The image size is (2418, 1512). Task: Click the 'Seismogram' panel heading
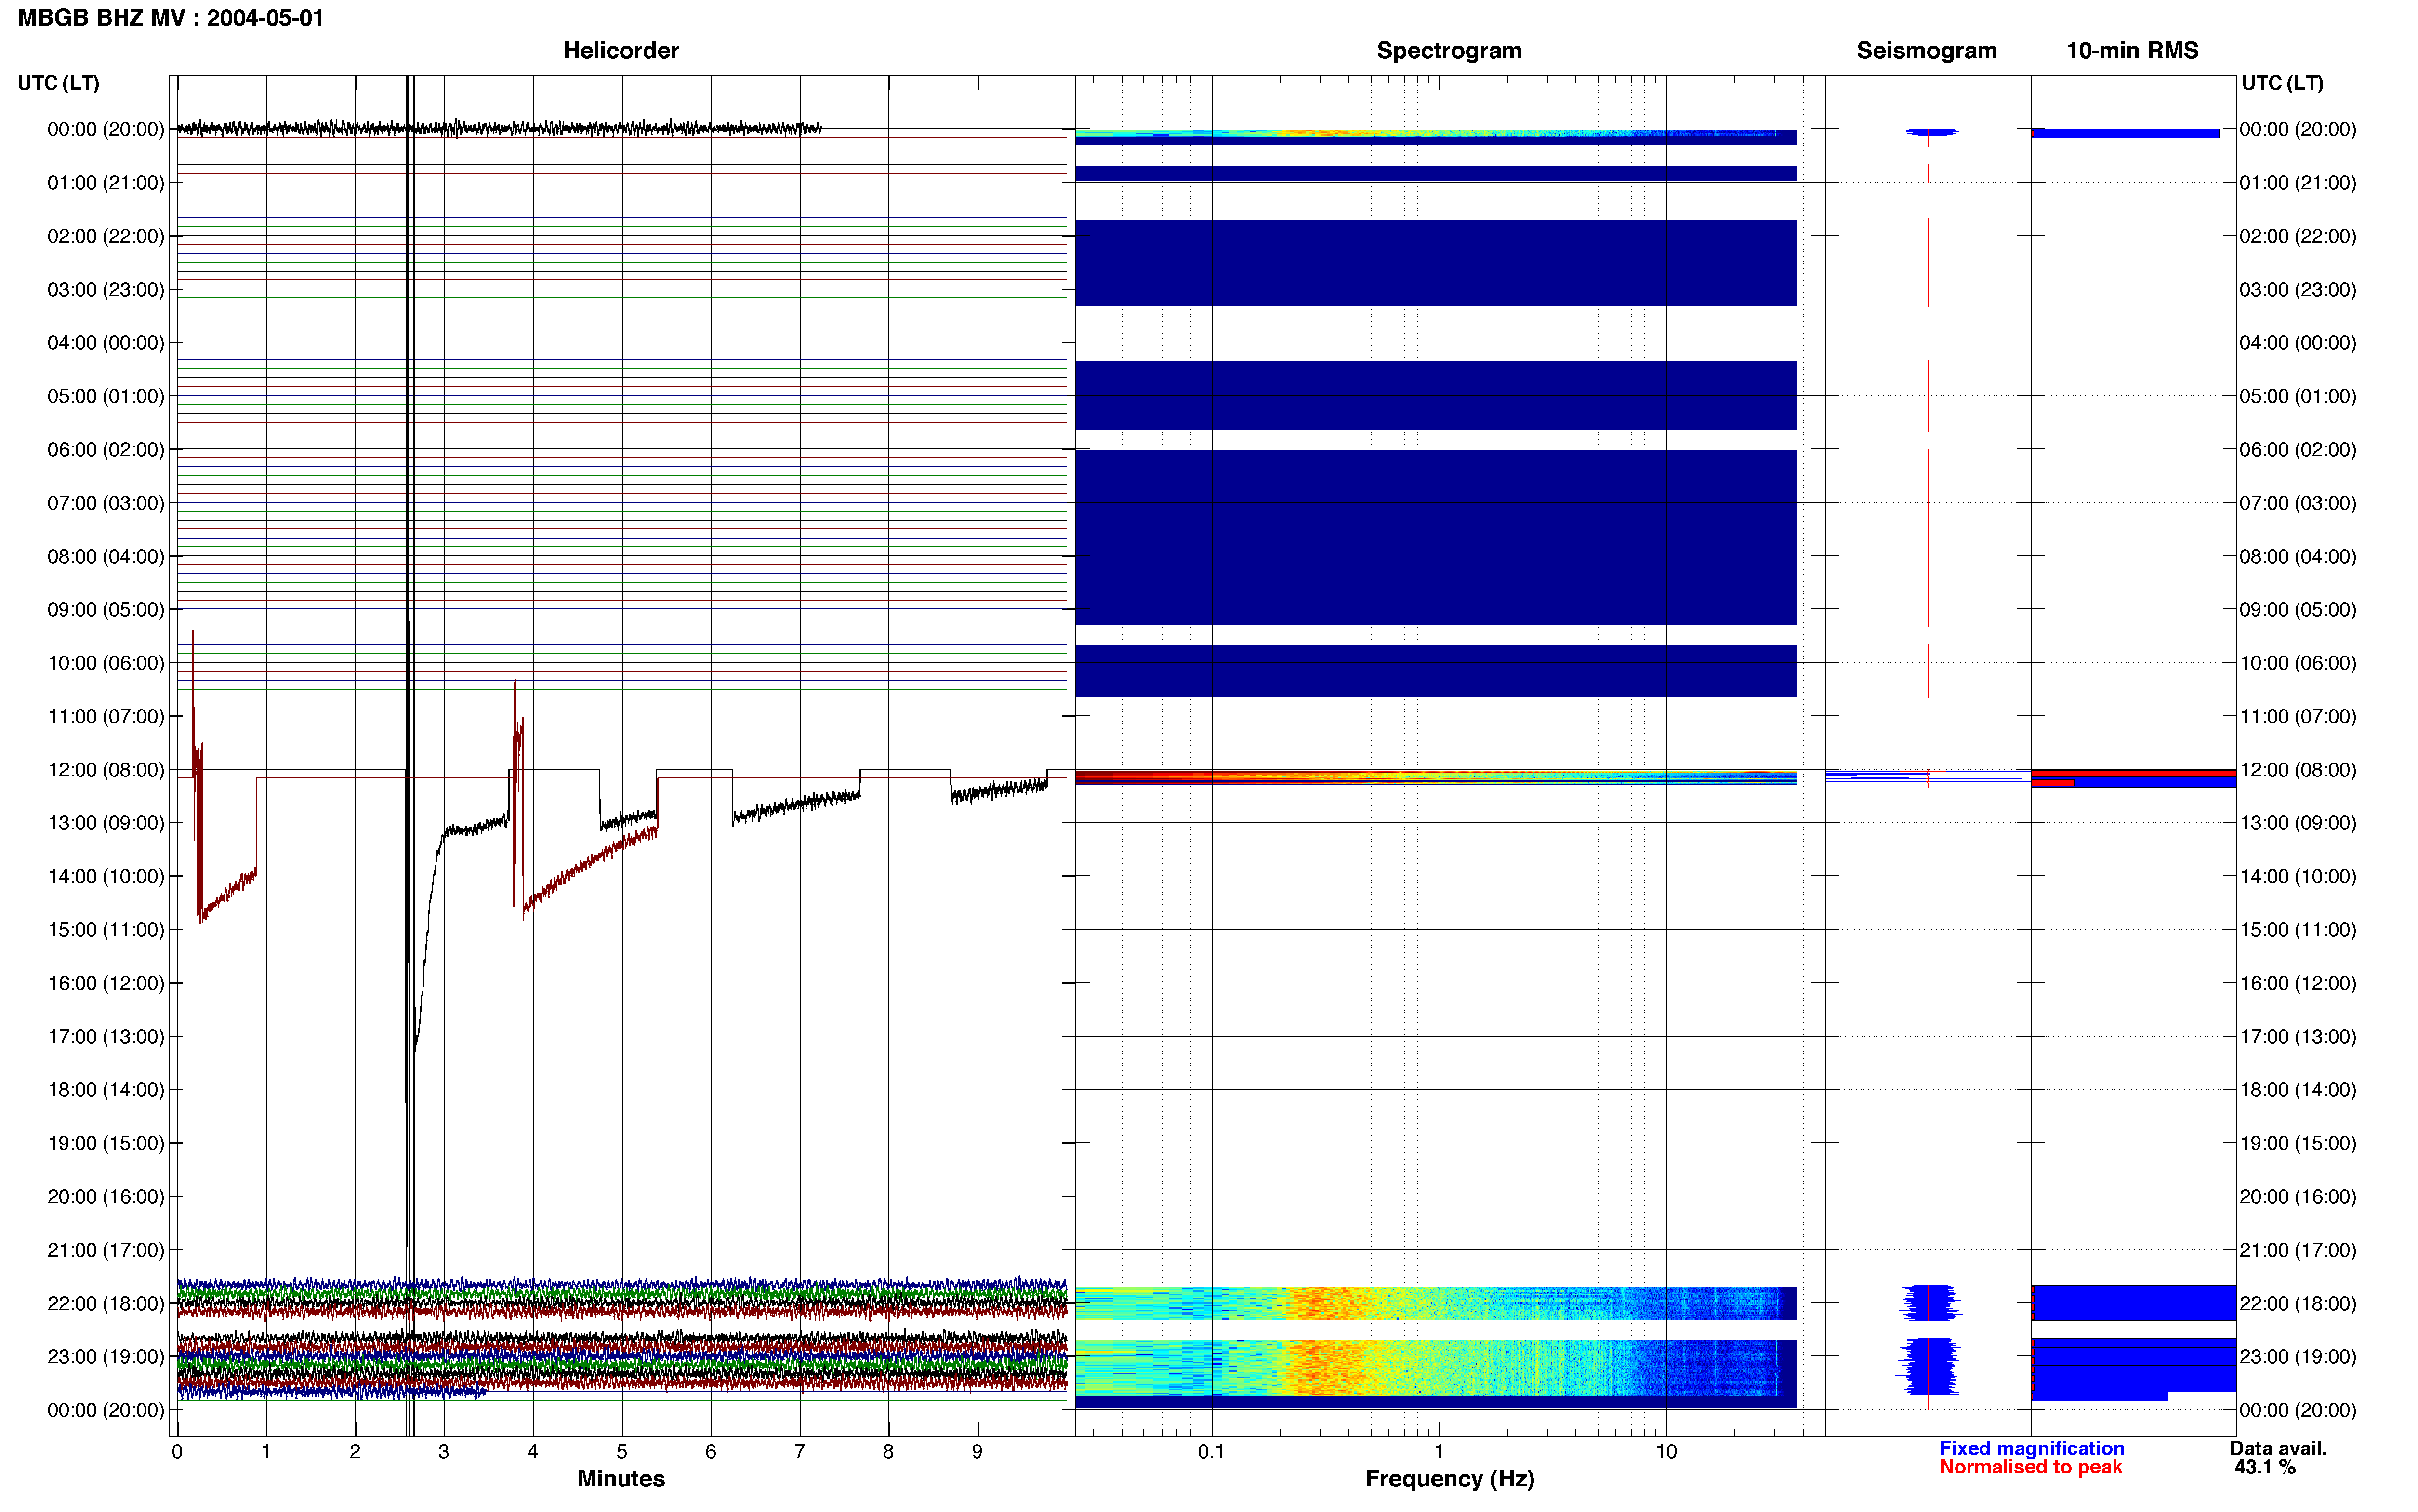click(x=1926, y=51)
